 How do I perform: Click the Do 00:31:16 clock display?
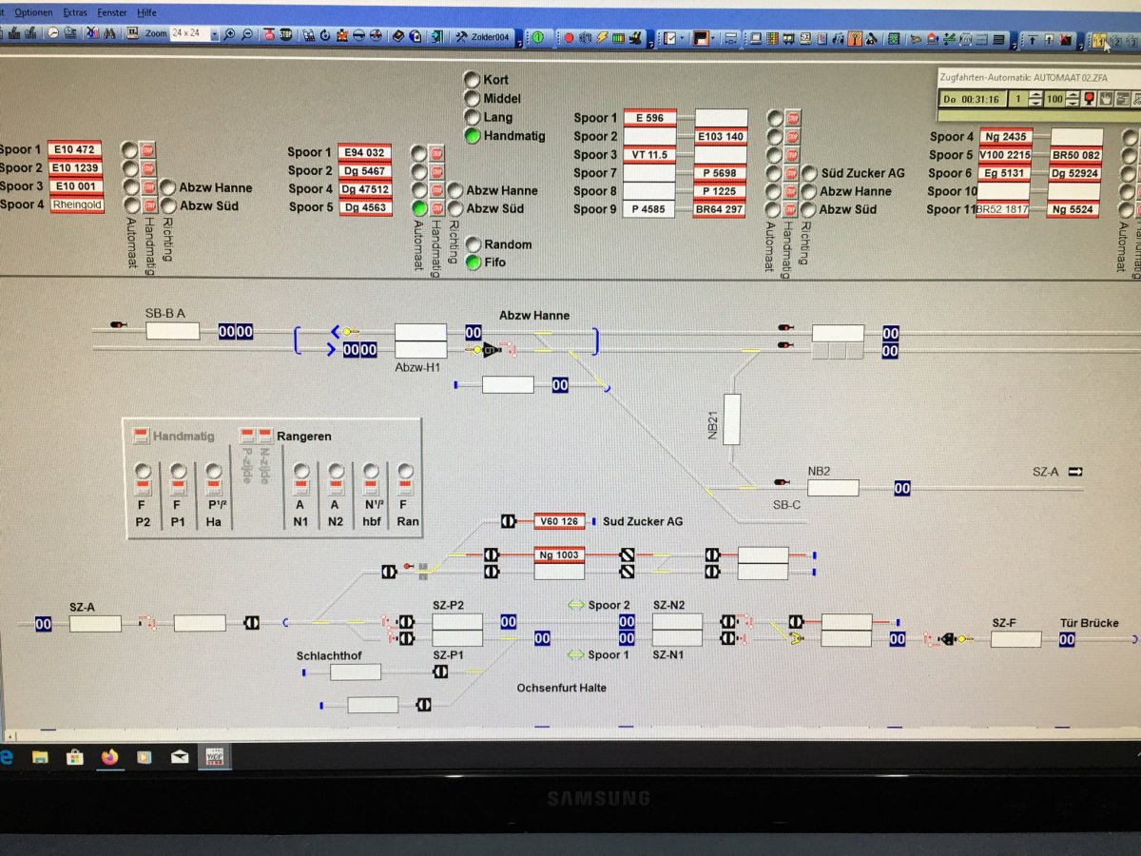[973, 99]
